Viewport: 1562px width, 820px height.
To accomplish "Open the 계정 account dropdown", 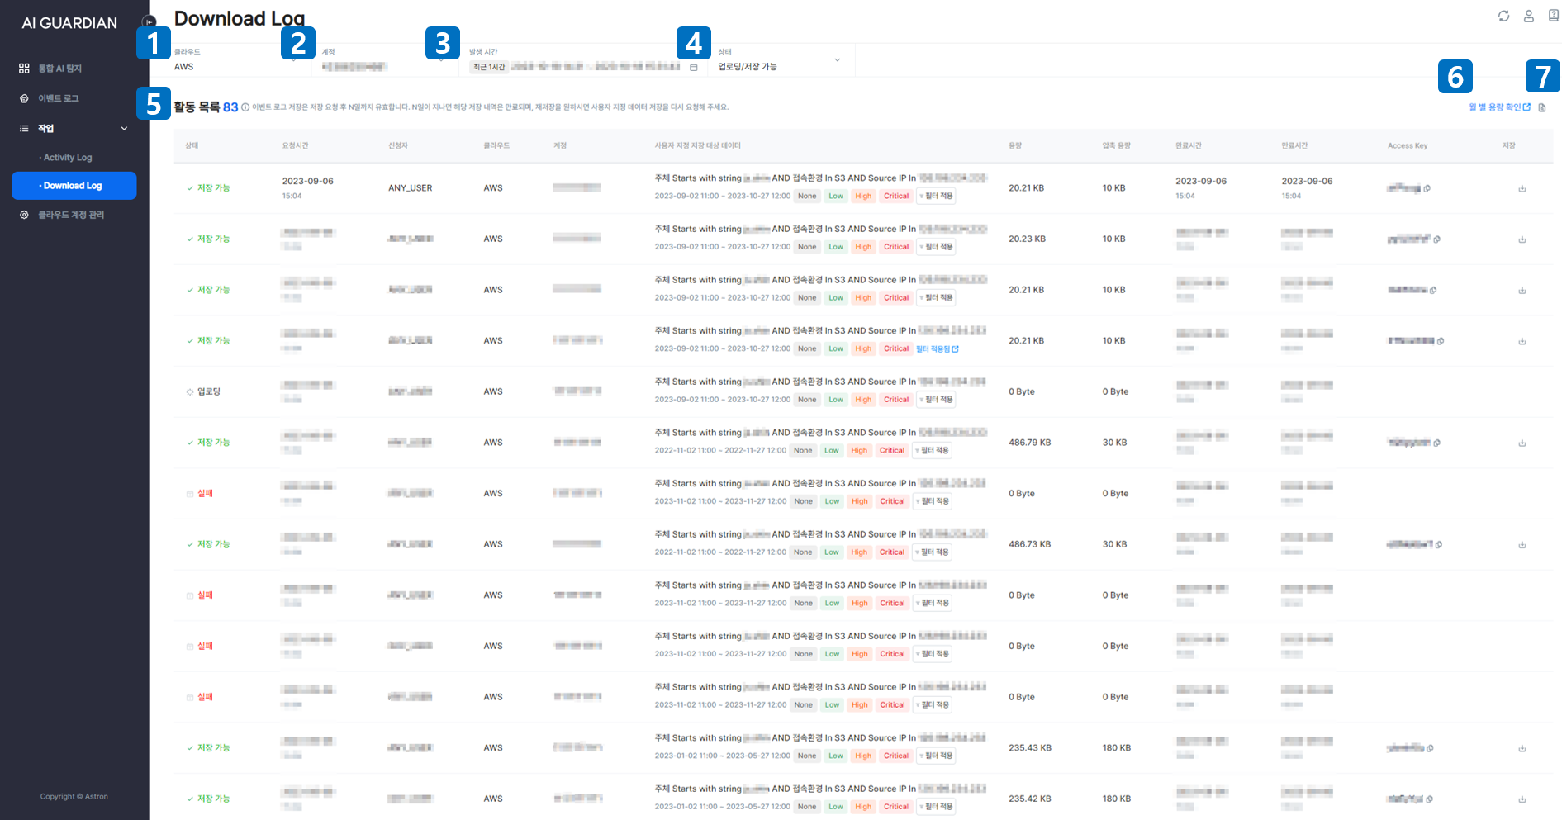I will (x=384, y=60).
